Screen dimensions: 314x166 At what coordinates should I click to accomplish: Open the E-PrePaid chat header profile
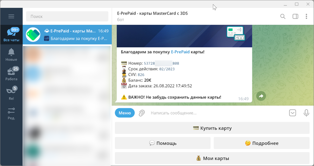152,16
